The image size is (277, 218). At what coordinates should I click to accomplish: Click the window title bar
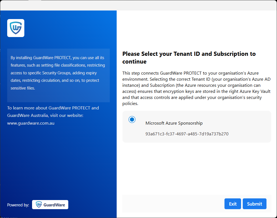click(138, 4)
